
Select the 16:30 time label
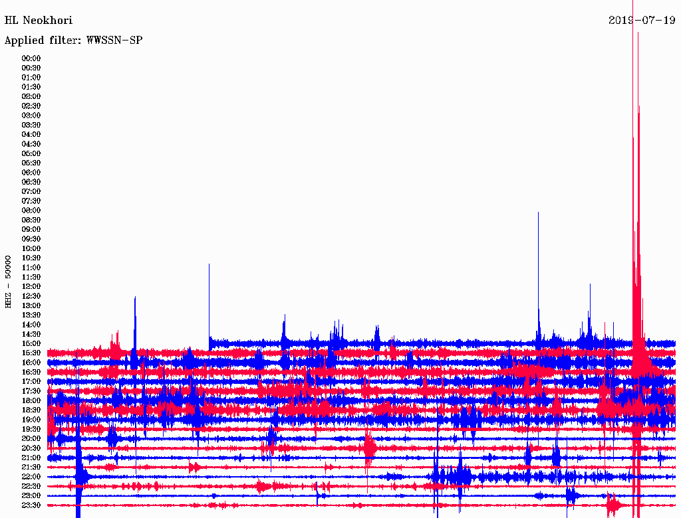point(31,373)
